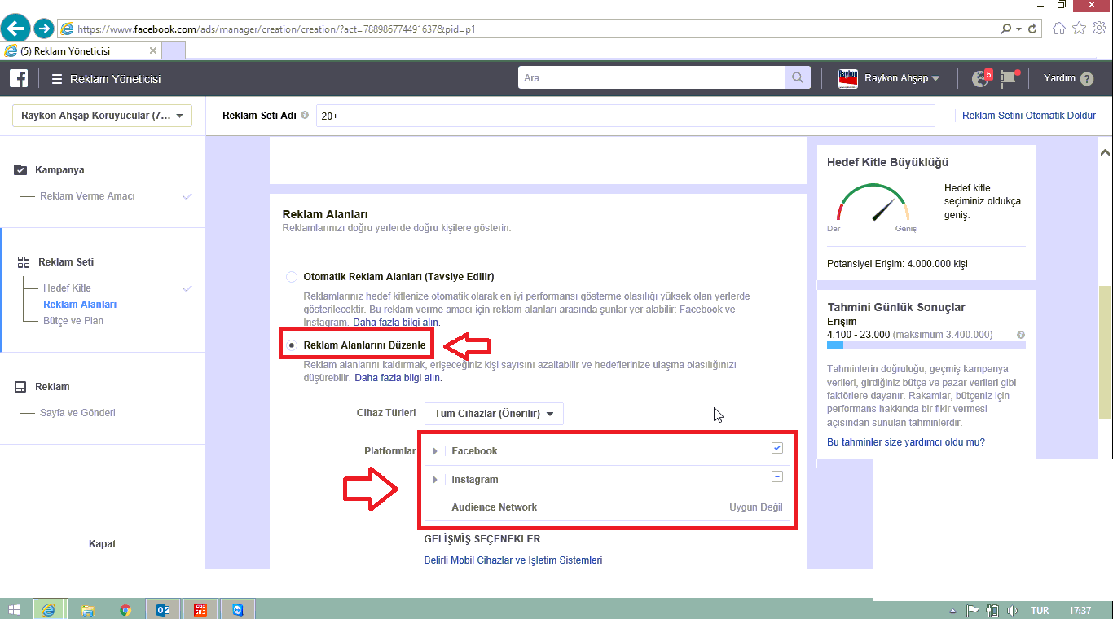Click the flag icon in Facebook header
The image size is (1113, 619).
1009,78
